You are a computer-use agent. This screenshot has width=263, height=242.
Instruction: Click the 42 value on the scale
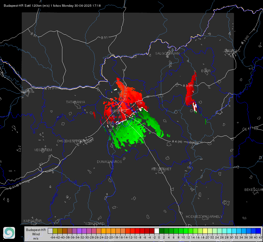tap(260, 237)
